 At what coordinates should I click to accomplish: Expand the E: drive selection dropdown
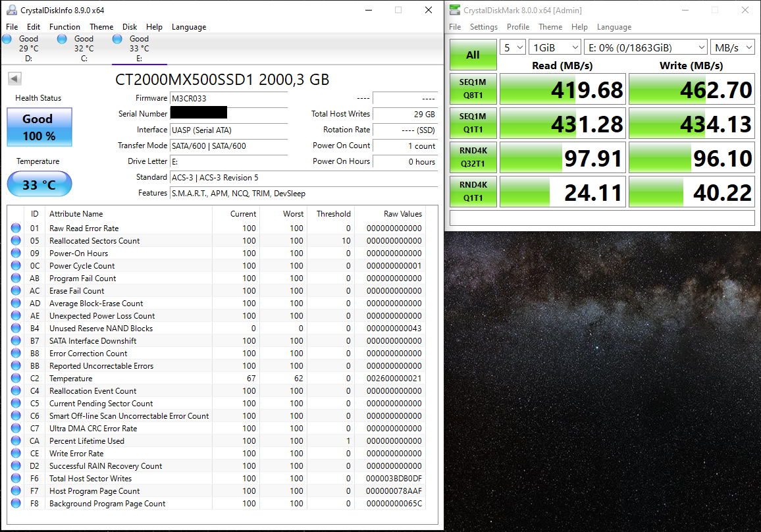(x=646, y=47)
